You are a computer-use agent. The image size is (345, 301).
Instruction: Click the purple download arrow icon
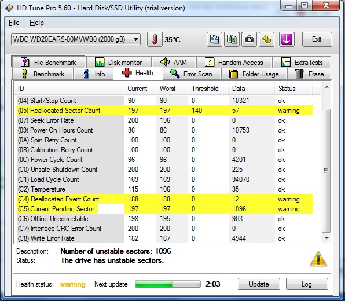[x=287, y=39]
